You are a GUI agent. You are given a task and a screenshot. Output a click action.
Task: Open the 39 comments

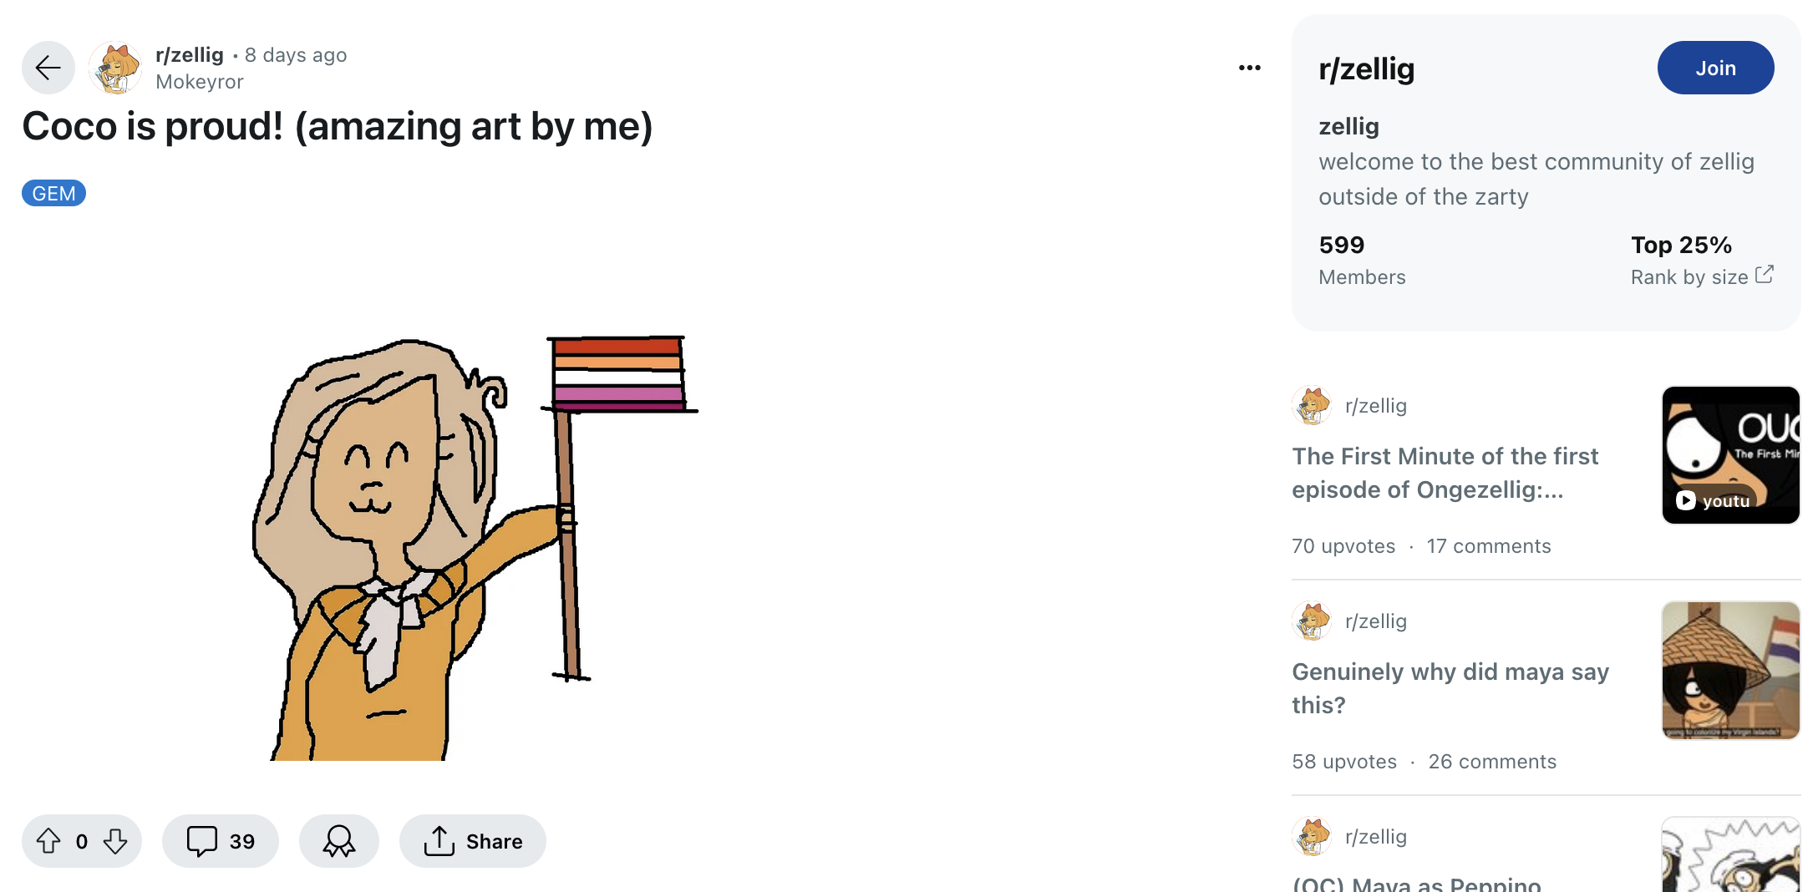221,841
